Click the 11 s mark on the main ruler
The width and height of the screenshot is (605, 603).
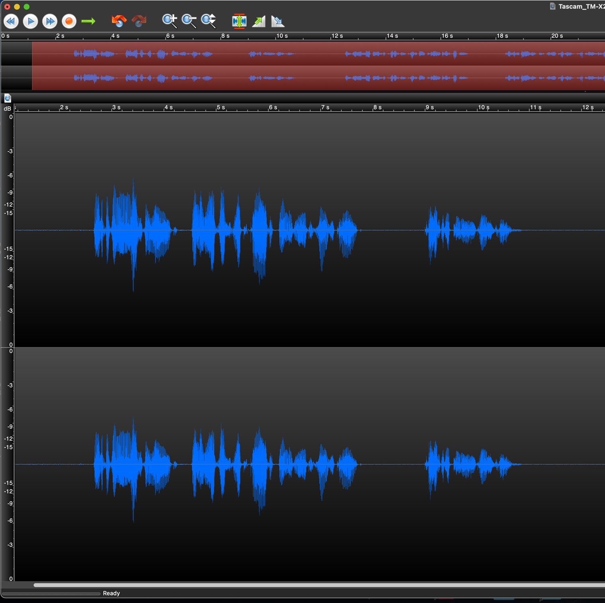pyautogui.click(x=535, y=107)
